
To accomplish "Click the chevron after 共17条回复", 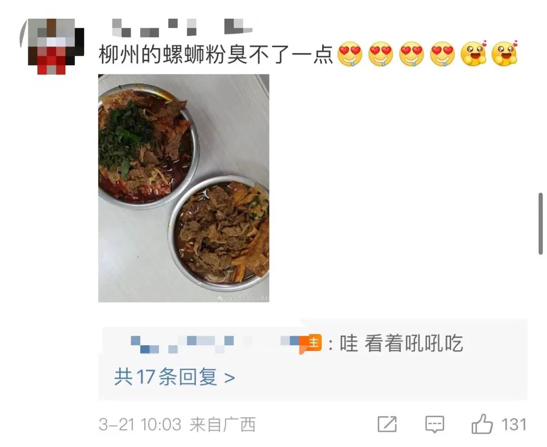I will point(229,378).
